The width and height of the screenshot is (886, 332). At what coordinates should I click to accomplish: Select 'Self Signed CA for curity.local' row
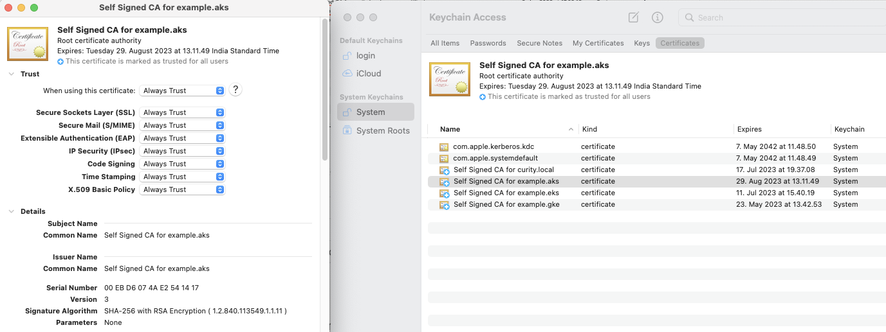click(x=657, y=170)
